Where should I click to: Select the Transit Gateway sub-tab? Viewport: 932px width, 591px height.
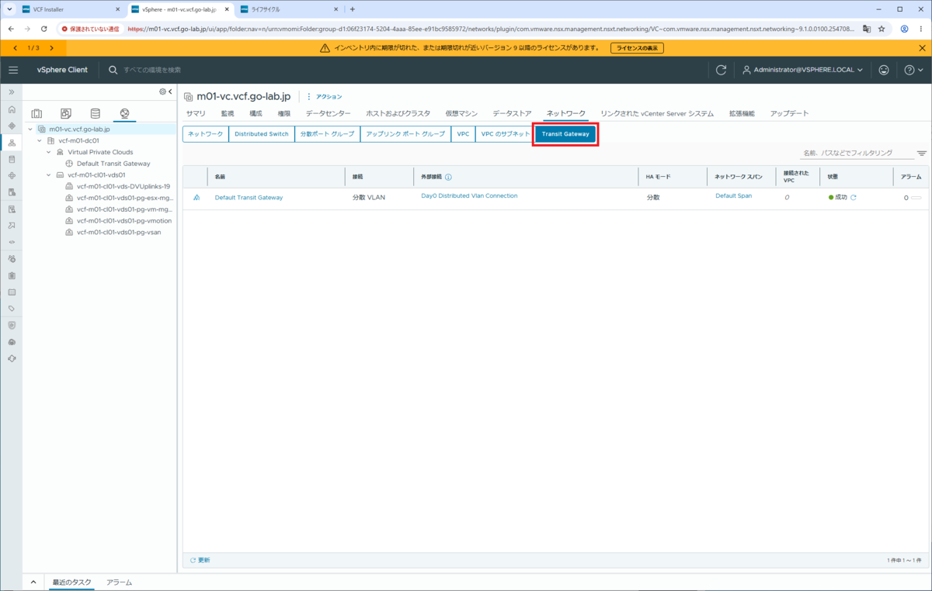[565, 134]
